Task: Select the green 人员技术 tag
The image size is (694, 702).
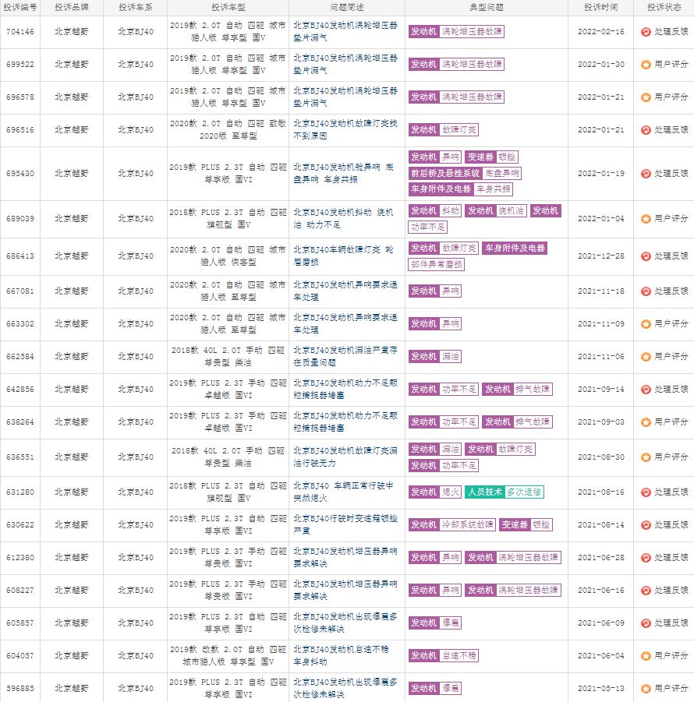Action: pos(484,492)
